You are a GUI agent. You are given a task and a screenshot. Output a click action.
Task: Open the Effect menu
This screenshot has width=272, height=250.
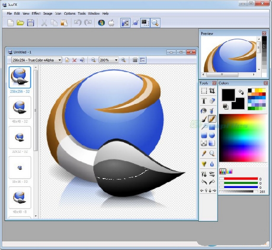(36, 13)
